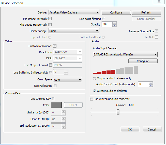Decrease Similarity with the down arrow
This screenshot has width=166, height=145.
click(x=64, y=114)
